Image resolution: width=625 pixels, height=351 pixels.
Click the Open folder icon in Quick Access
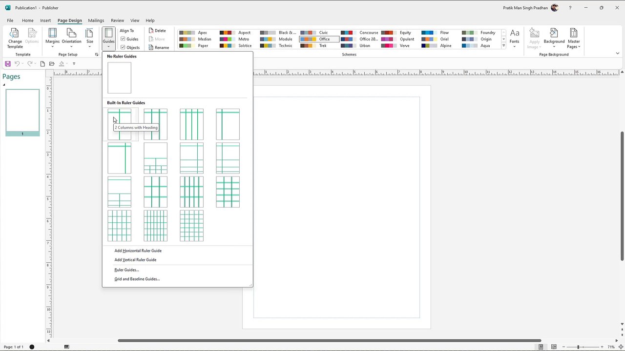[x=52, y=64]
